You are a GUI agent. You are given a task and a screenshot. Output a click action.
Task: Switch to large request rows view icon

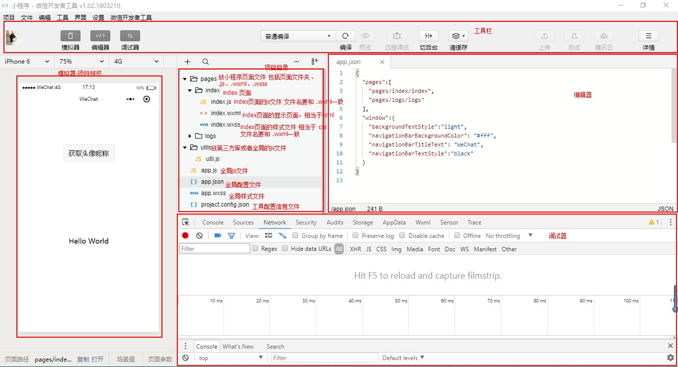click(x=269, y=235)
